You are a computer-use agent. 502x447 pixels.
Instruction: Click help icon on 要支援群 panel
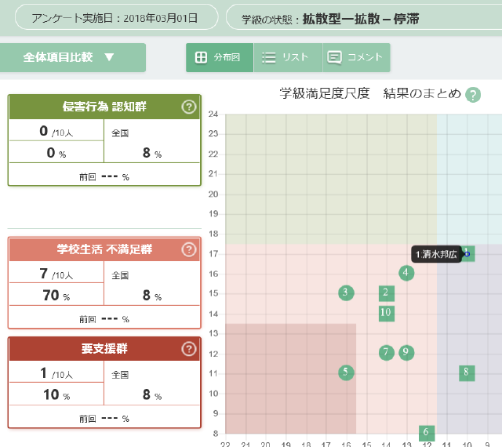(x=188, y=349)
